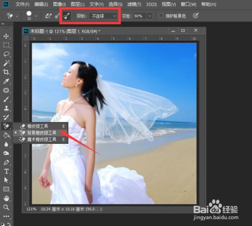
Task: Click the ruler origin corner box
Action: [26, 38]
